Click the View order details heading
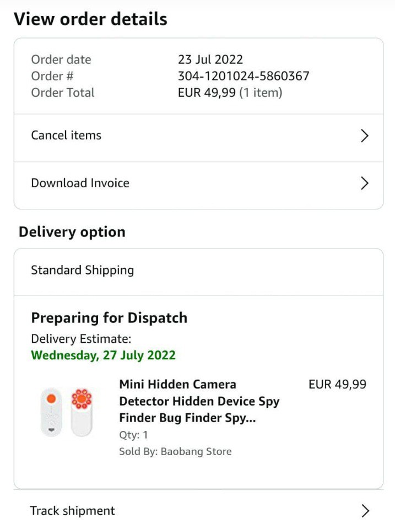395x524 pixels. [90, 19]
